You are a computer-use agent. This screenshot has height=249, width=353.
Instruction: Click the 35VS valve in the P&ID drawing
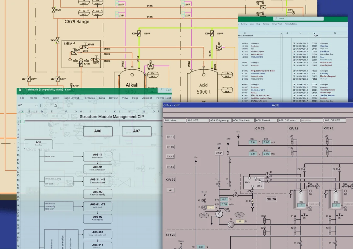coord(53,10)
